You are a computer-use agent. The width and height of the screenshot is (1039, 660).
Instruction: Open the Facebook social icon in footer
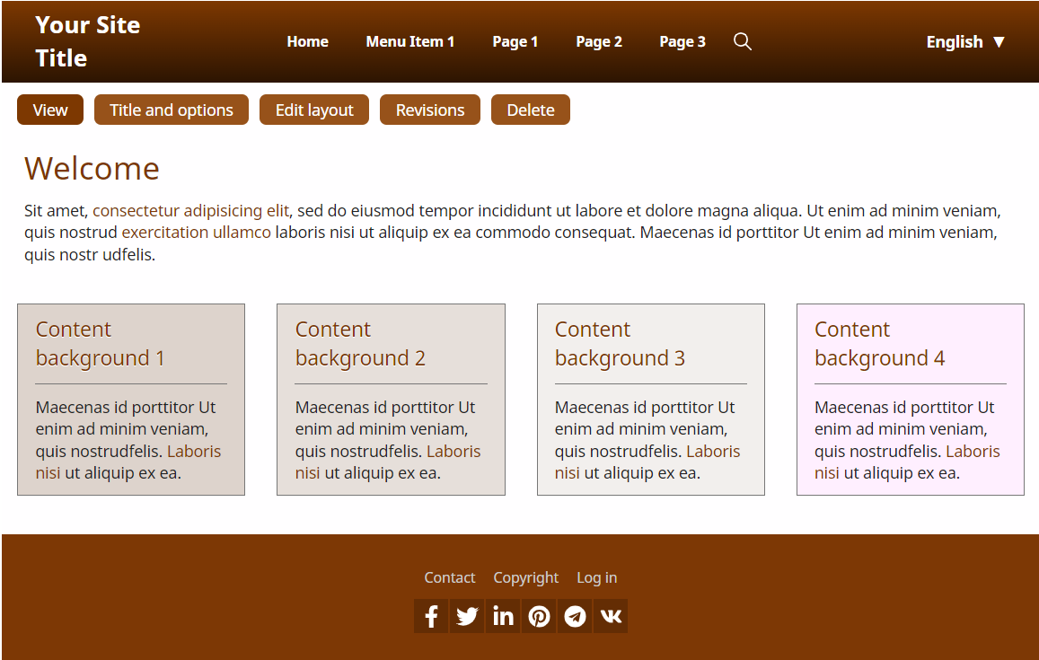click(x=431, y=616)
